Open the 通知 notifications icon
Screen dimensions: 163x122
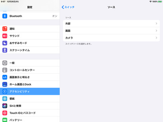(5, 29)
